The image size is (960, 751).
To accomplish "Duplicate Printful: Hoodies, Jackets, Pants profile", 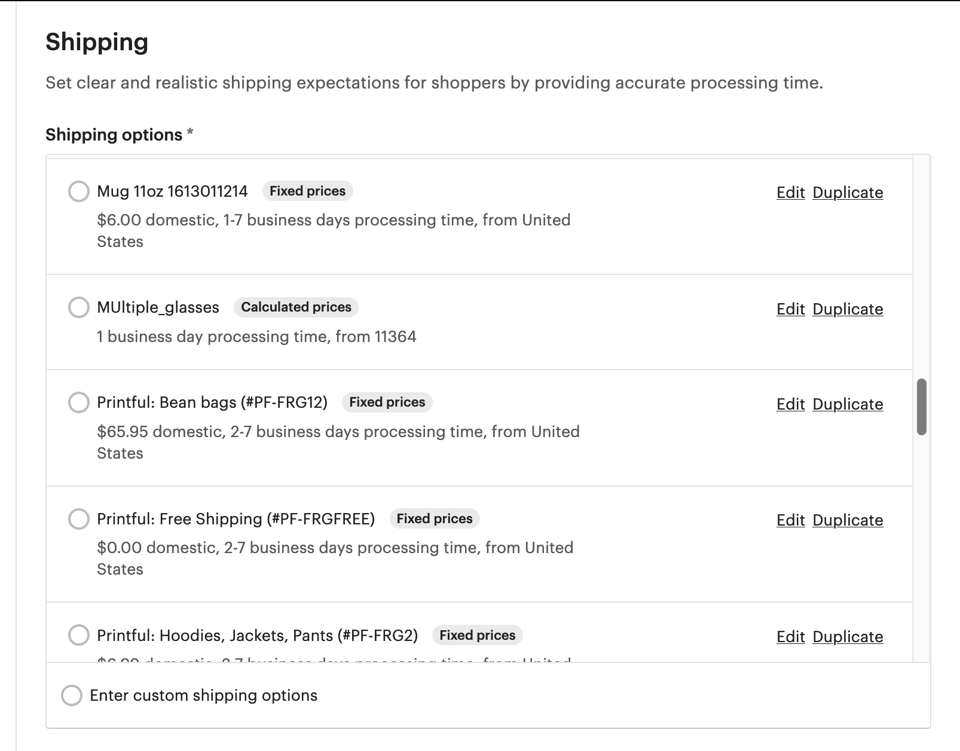I will pos(848,637).
